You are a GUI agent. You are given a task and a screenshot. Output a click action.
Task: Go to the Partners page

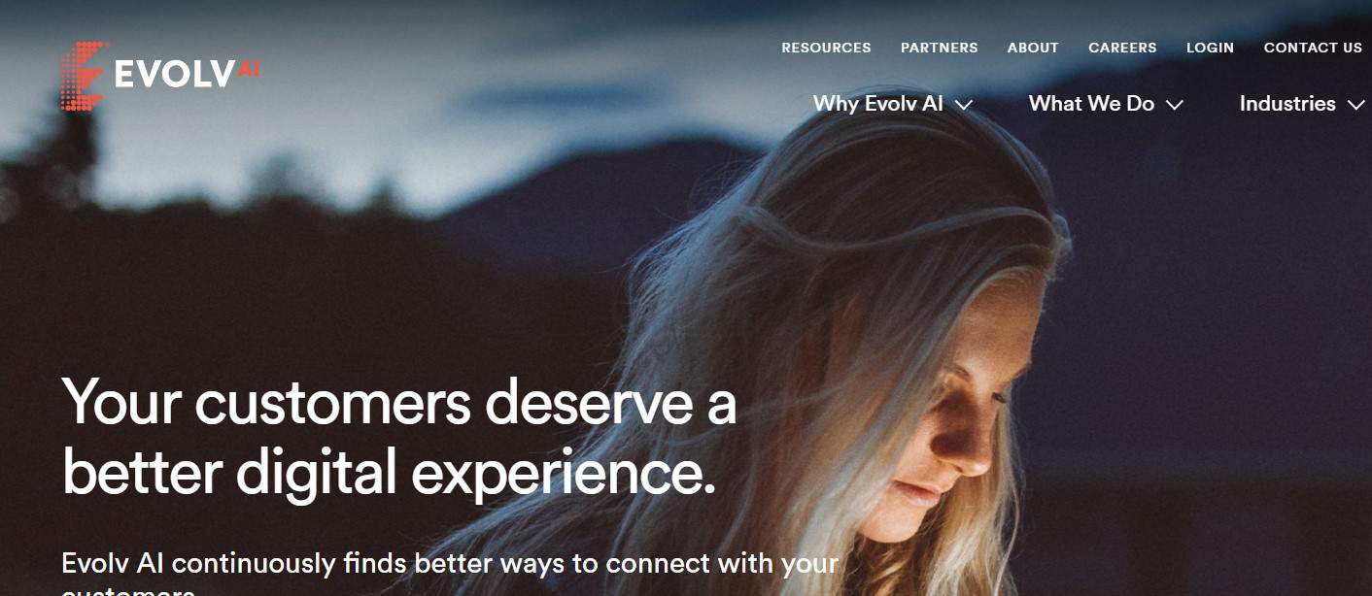(x=940, y=48)
